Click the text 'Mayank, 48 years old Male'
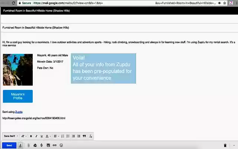Screen dimensions: 238x149 pos(52,56)
